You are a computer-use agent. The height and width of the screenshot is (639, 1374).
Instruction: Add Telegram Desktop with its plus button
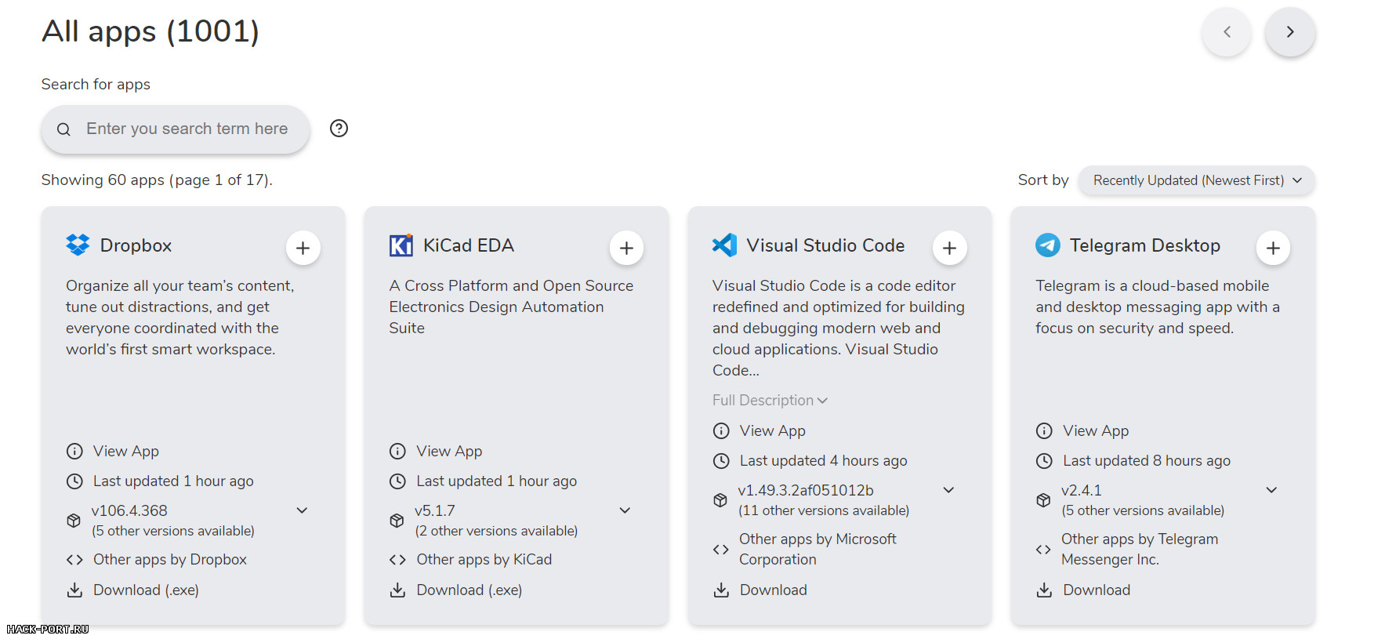pos(1273,248)
